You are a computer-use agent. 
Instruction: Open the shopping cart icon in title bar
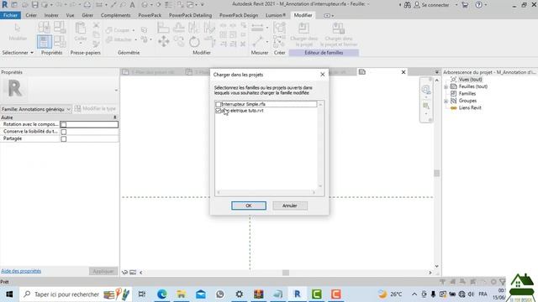point(465,5)
